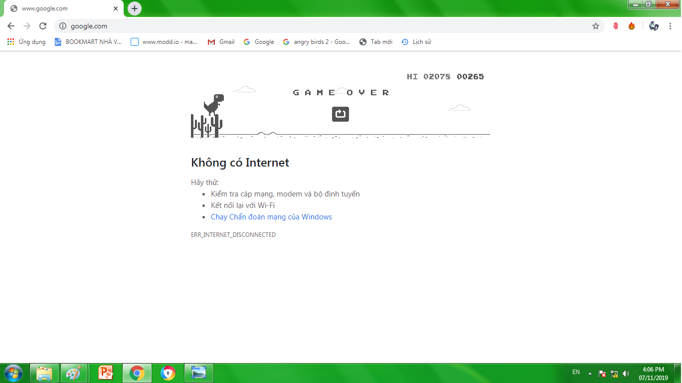Open PowerPoint from the taskbar
The image size is (682, 383).
pos(106,373)
